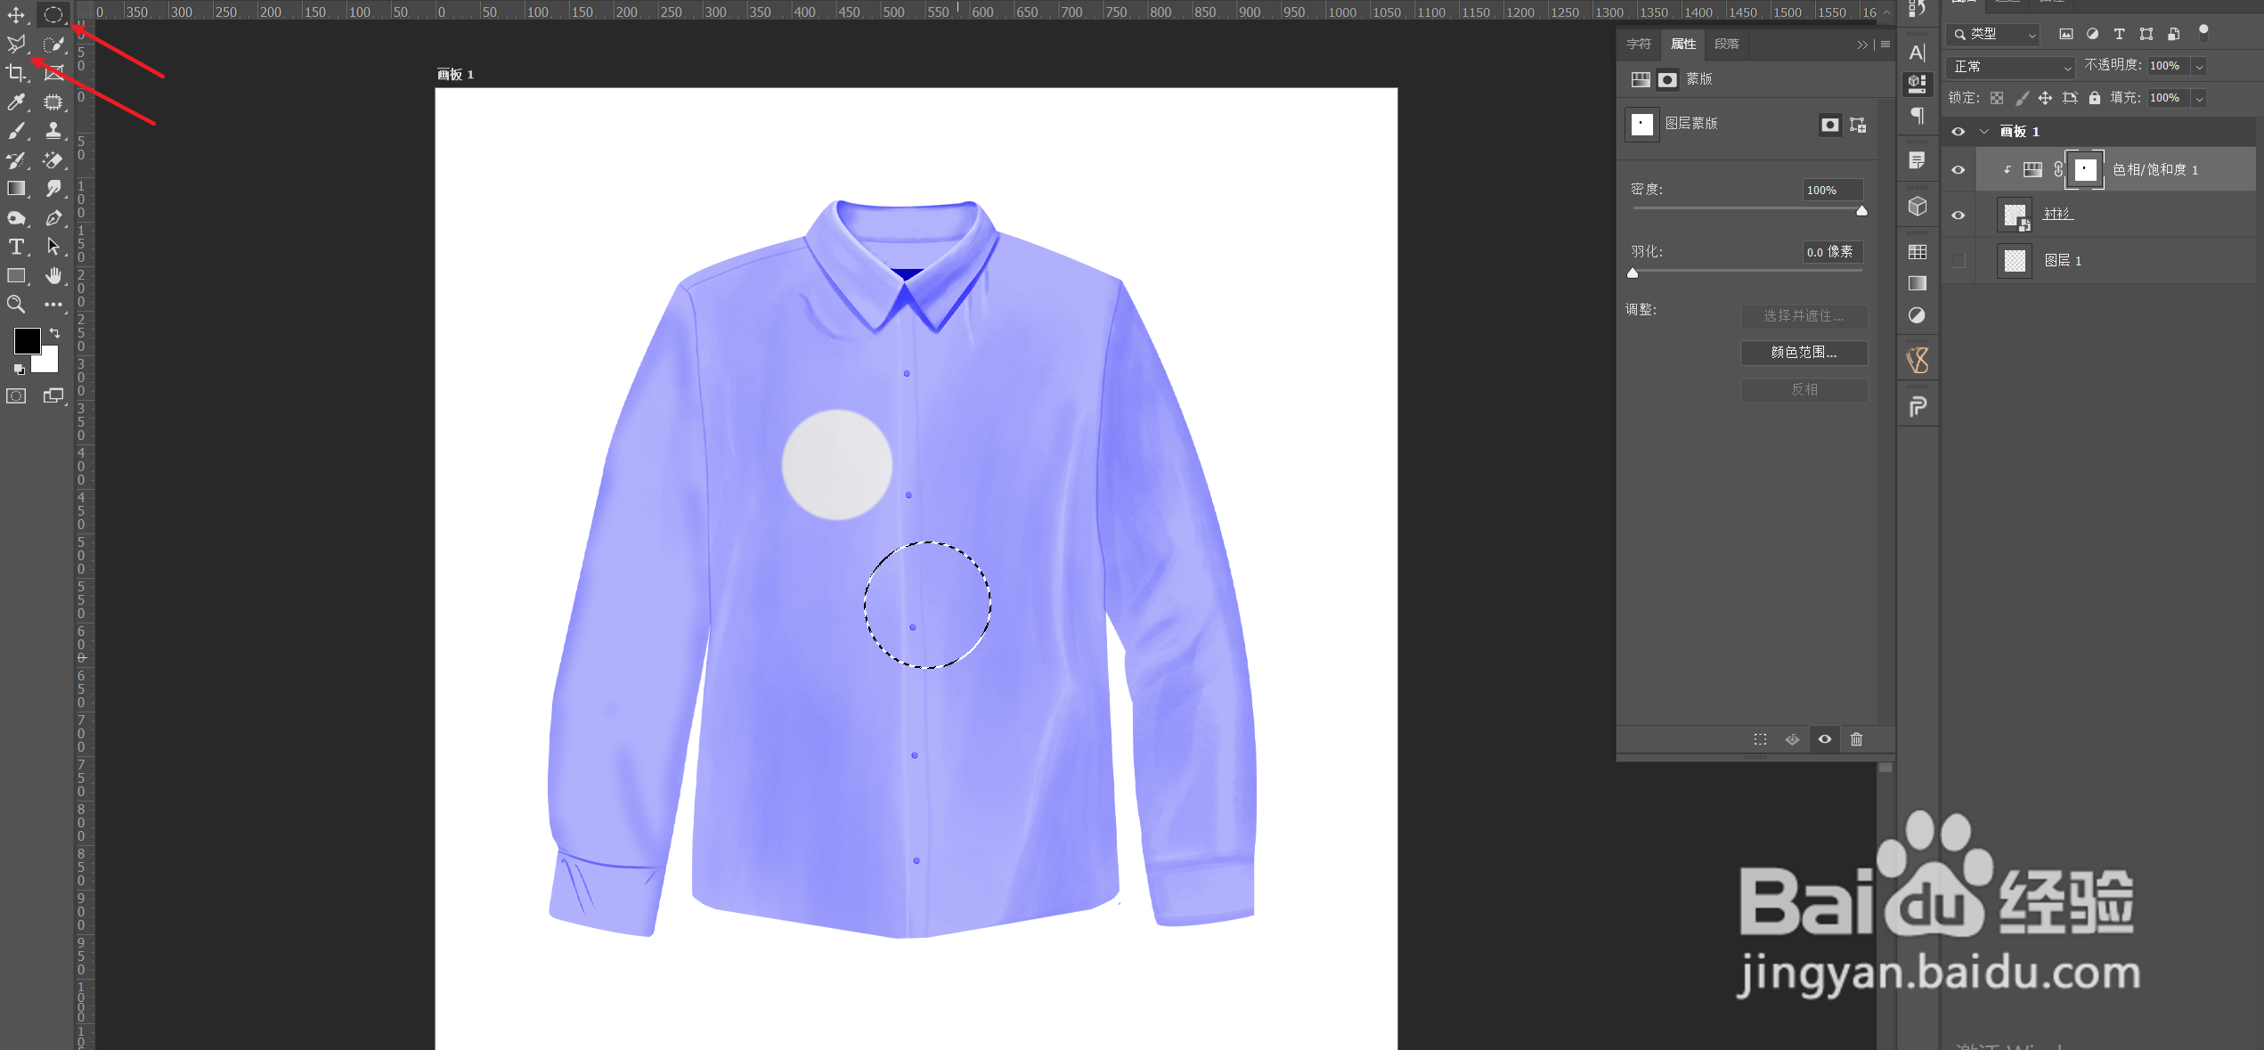Switch to the 段落 tab

(1727, 45)
